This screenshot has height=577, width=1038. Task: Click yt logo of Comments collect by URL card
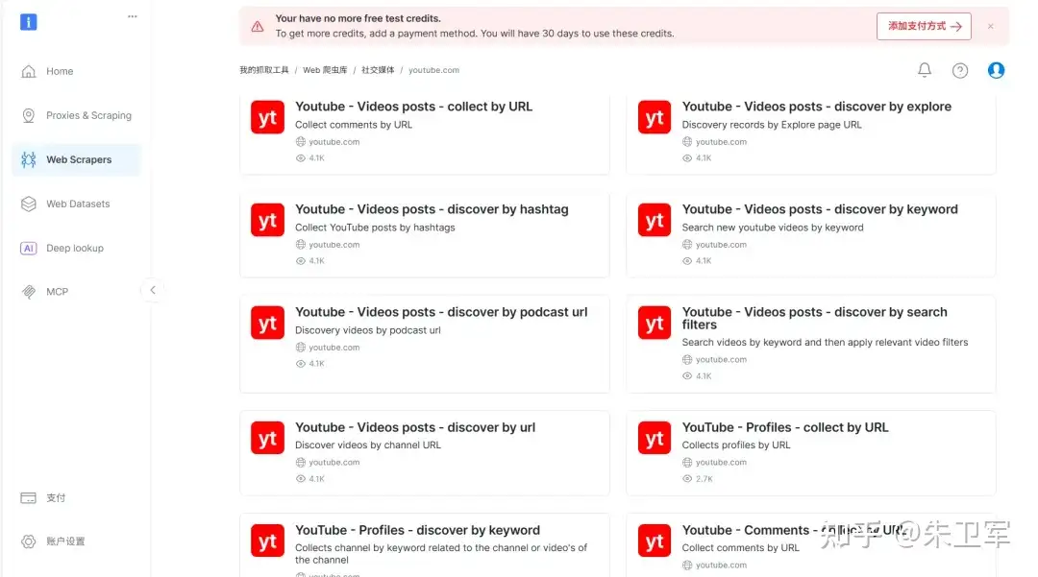[655, 541]
